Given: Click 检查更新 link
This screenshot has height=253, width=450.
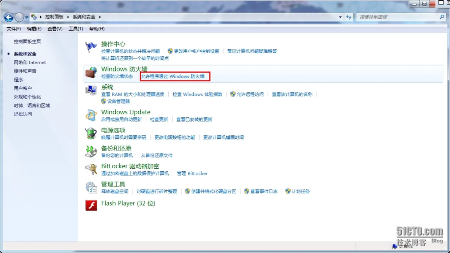Looking at the screenshot, I should click(159, 119).
